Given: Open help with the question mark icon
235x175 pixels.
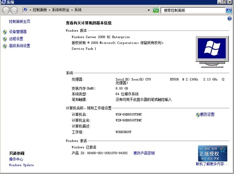Looking at the screenshot, I should 230,19.
